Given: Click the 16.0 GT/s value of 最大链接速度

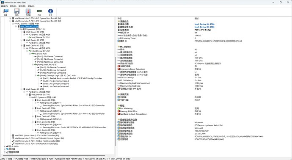Looking at the screenshot, I should pos(198,58).
